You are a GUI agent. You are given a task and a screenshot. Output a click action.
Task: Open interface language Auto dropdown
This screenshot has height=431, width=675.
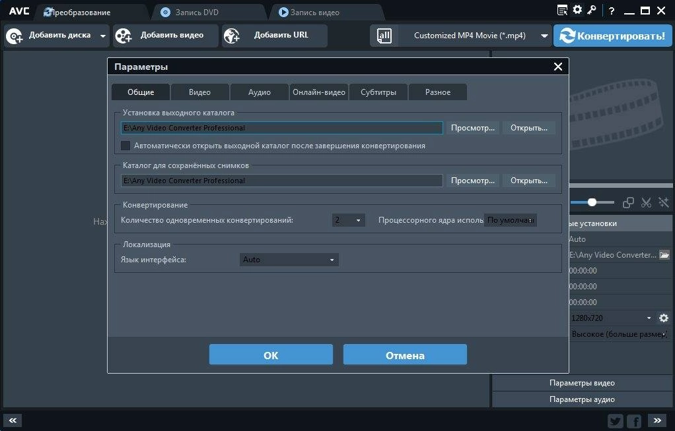(289, 260)
